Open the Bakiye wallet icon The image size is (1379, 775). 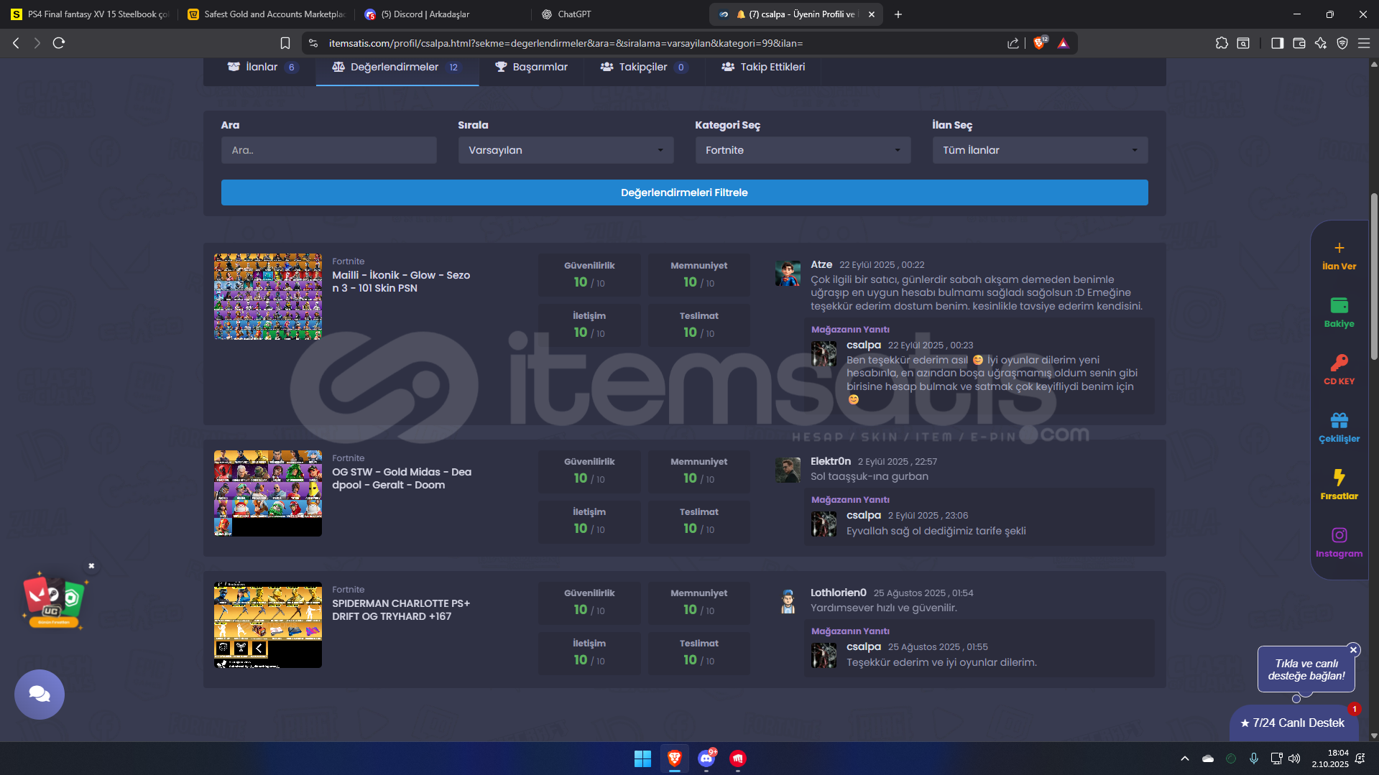tap(1339, 306)
